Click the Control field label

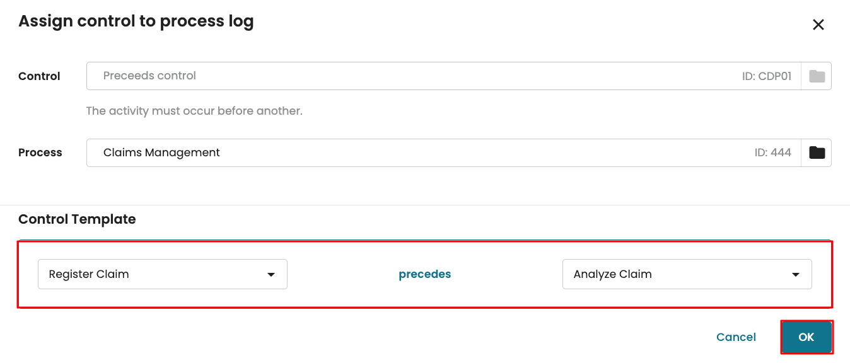39,76
